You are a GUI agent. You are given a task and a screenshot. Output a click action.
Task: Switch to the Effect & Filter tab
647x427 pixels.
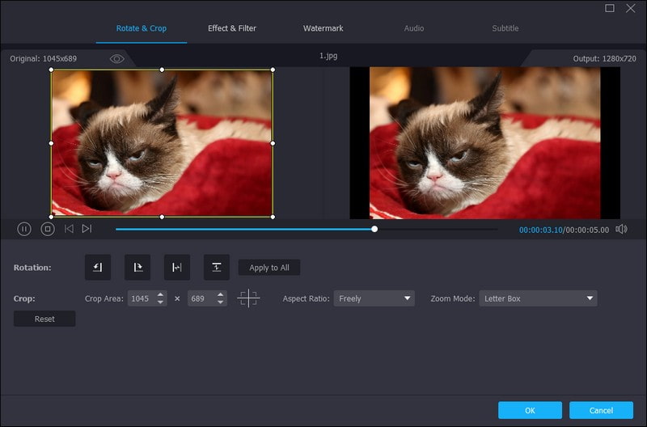click(232, 28)
